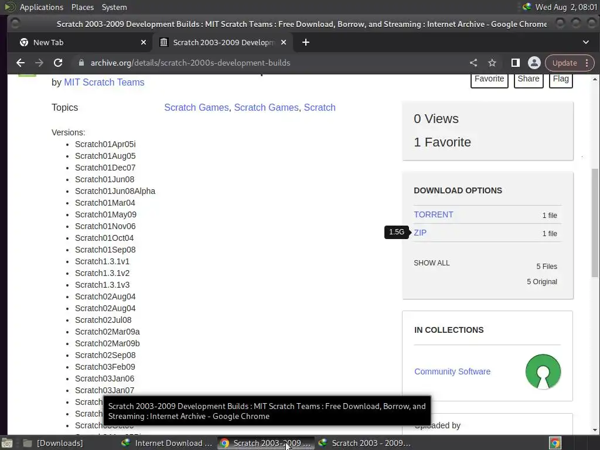
Task: Download via TORRENT link
Action: tap(434, 214)
